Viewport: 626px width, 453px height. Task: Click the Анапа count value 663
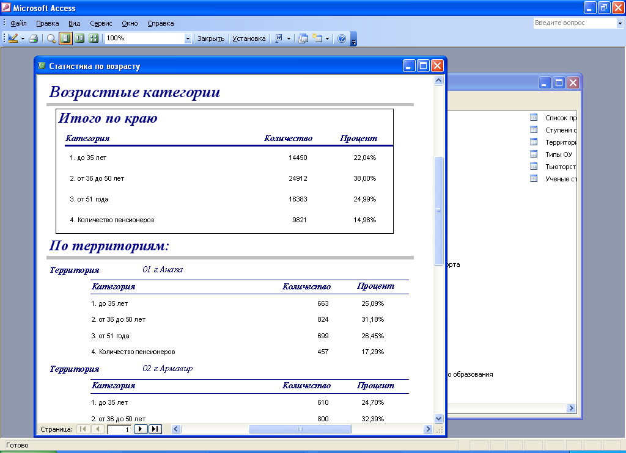point(323,303)
